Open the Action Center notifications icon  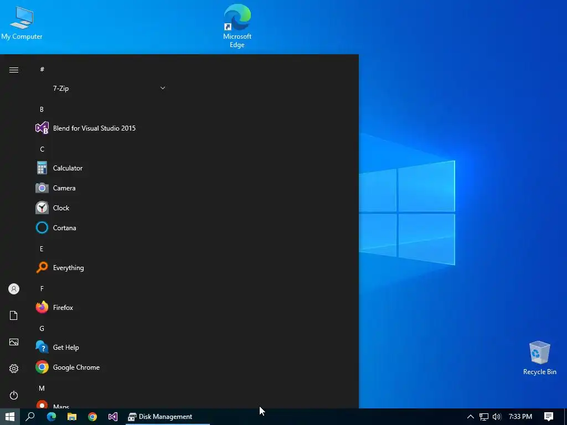pyautogui.click(x=549, y=417)
